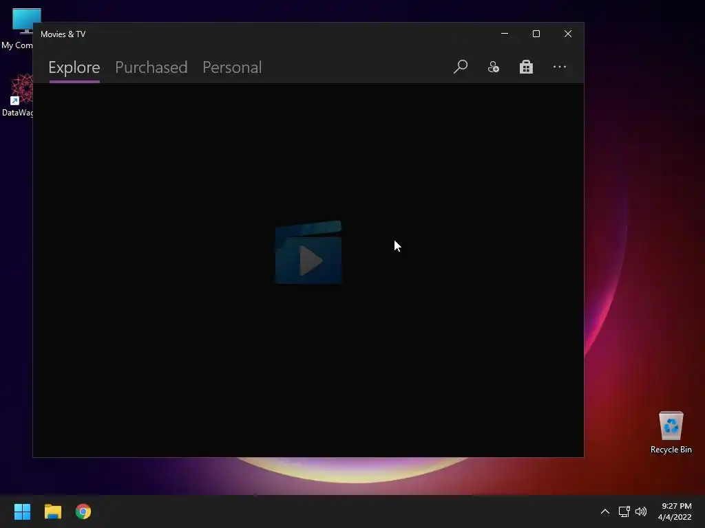The image size is (705, 528).
Task: Open the Windows Start menu
Action: click(x=22, y=511)
